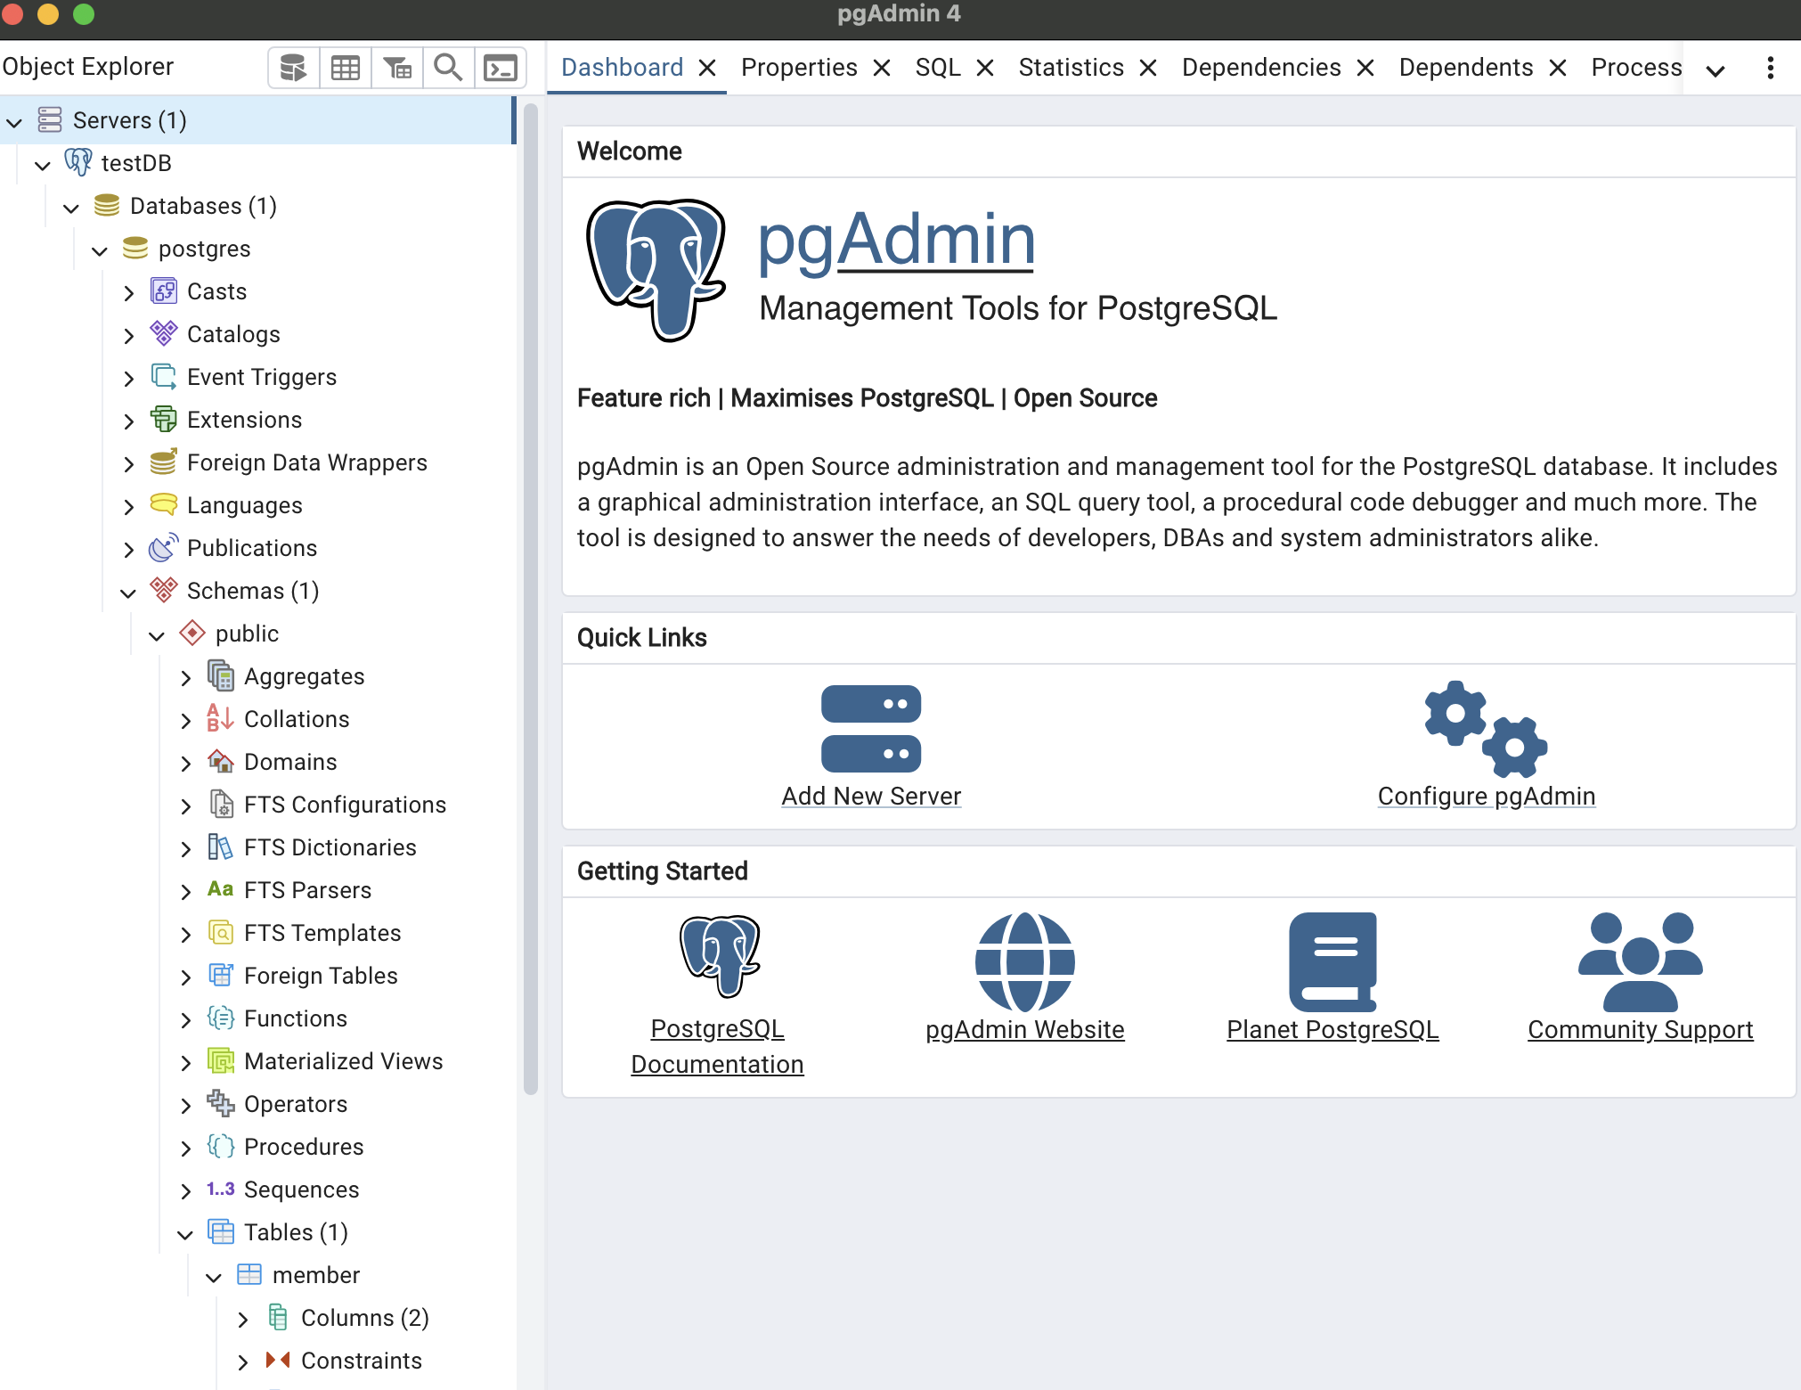
Task: Click the View Data grid icon
Action: point(345,68)
